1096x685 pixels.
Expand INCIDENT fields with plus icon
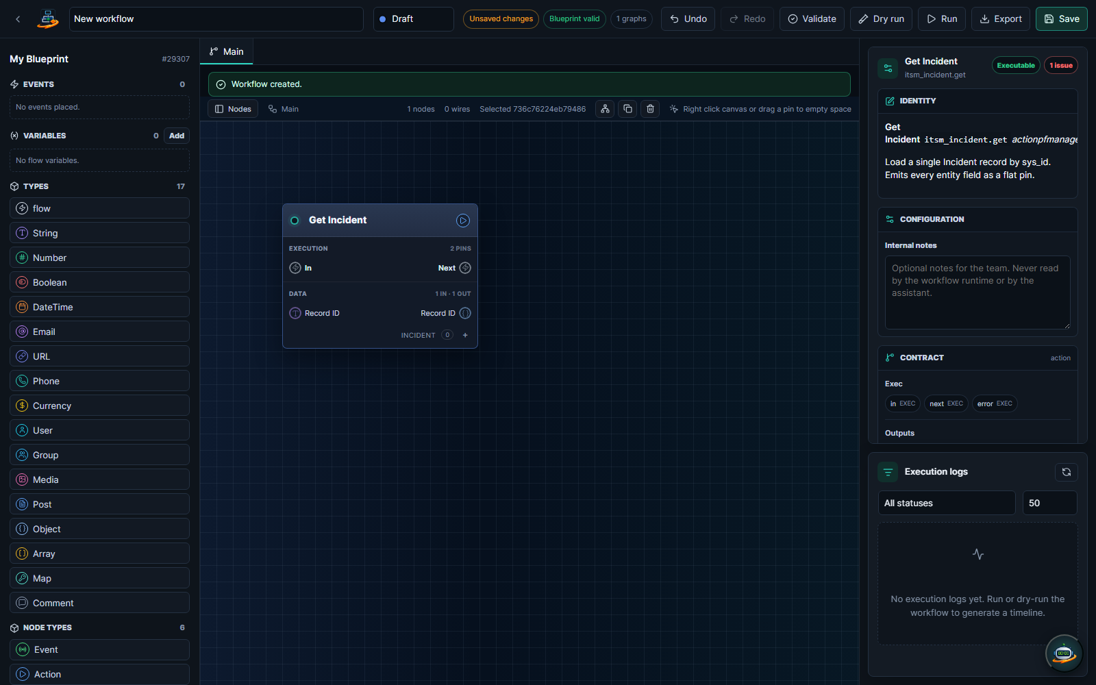coord(465,335)
